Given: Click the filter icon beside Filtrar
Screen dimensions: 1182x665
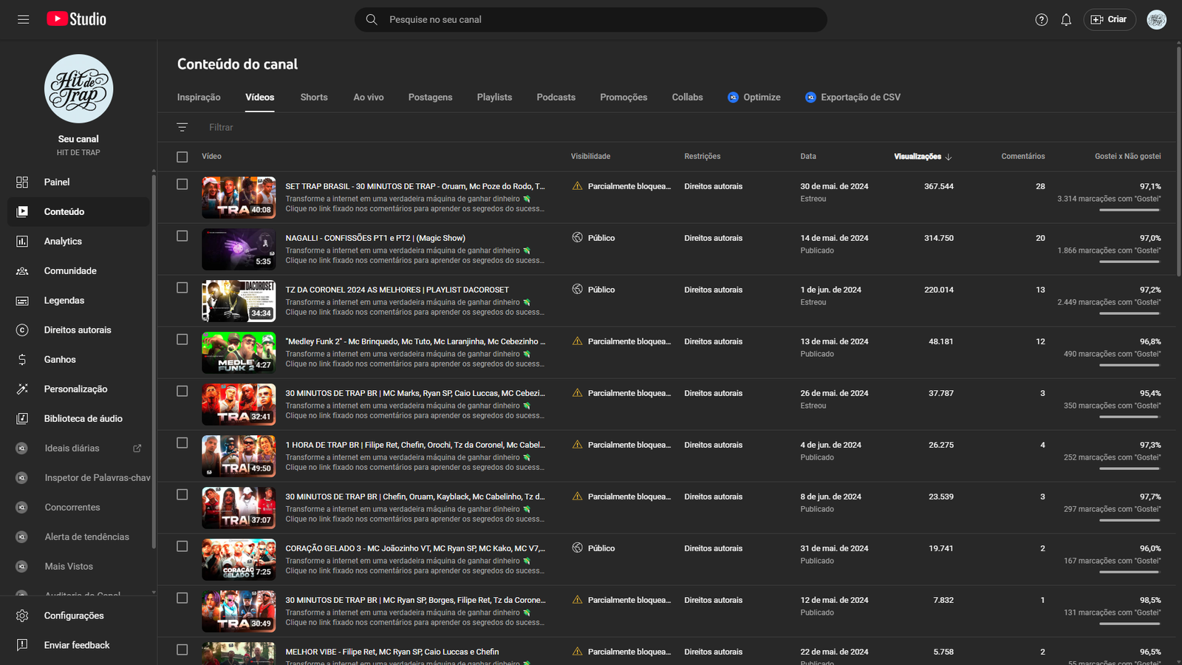Looking at the screenshot, I should coord(182,127).
